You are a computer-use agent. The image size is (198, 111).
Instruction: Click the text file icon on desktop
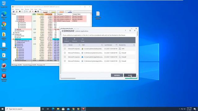pyautogui.click(x=98, y=15)
